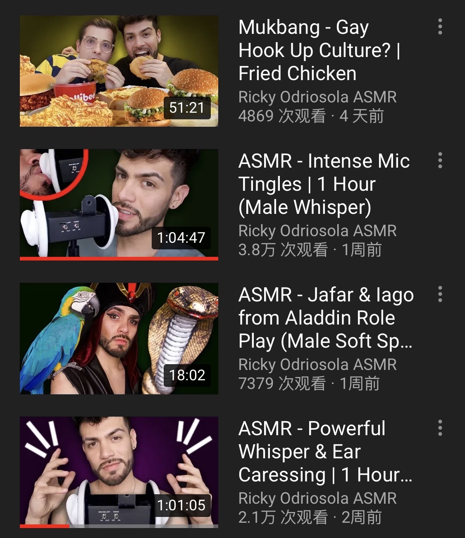Tap the 51:21 duration badge

pos(187,108)
